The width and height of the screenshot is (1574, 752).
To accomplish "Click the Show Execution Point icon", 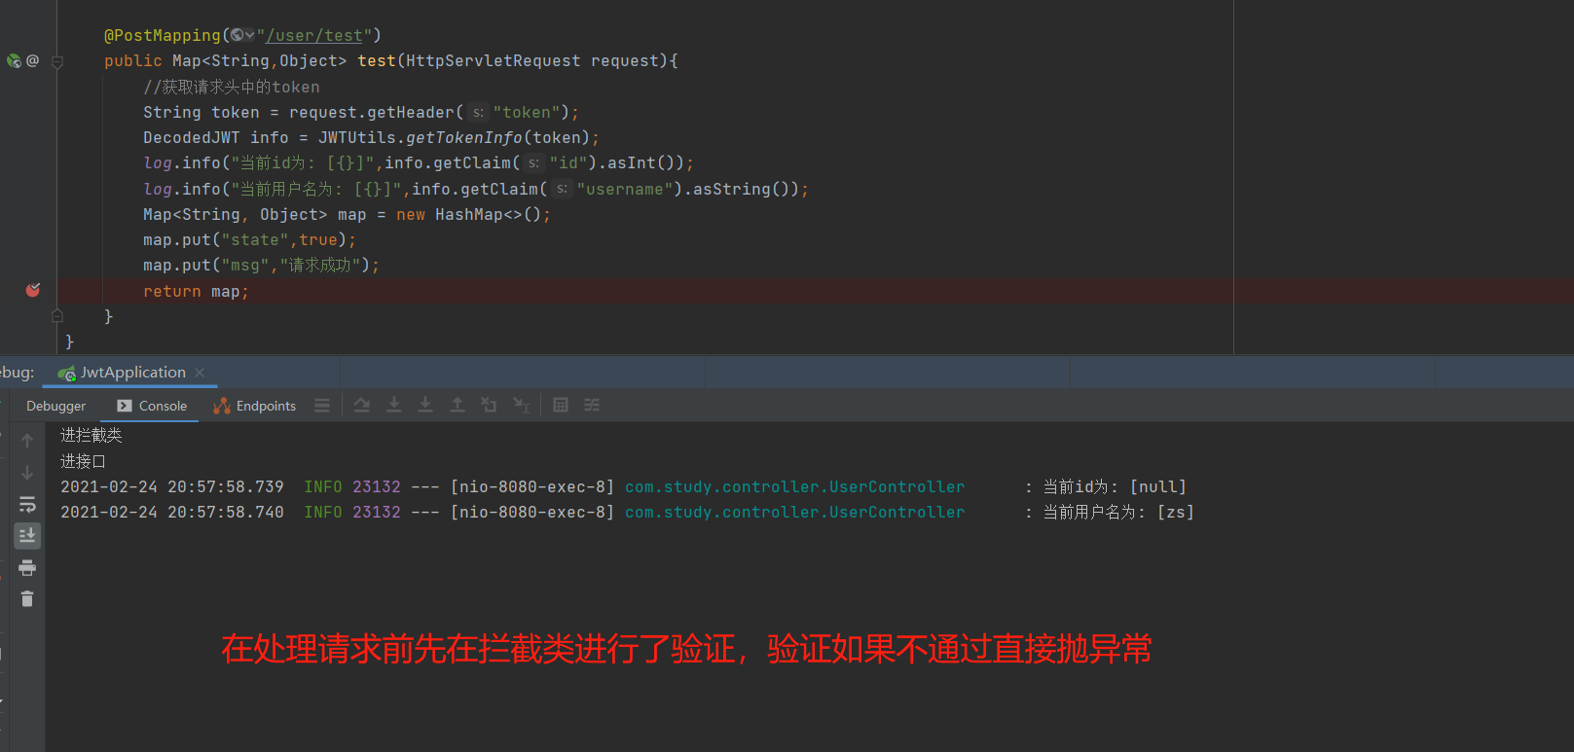I will click(x=322, y=406).
